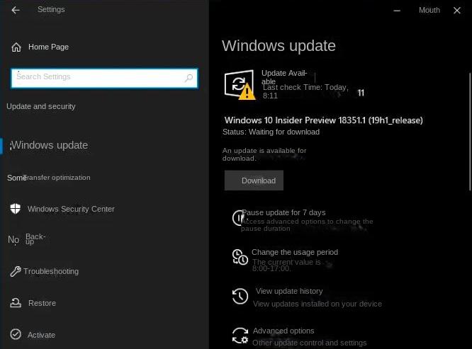Click the back arrow in Settings
Image resolution: width=472 pixels, height=349 pixels.
point(16,10)
